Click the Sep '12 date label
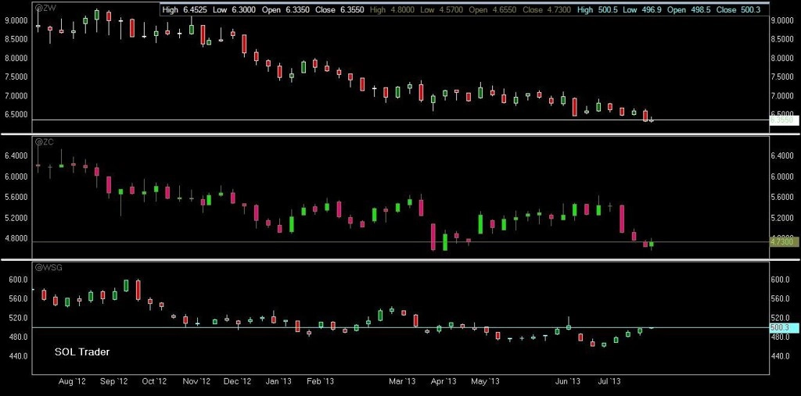 click(114, 381)
